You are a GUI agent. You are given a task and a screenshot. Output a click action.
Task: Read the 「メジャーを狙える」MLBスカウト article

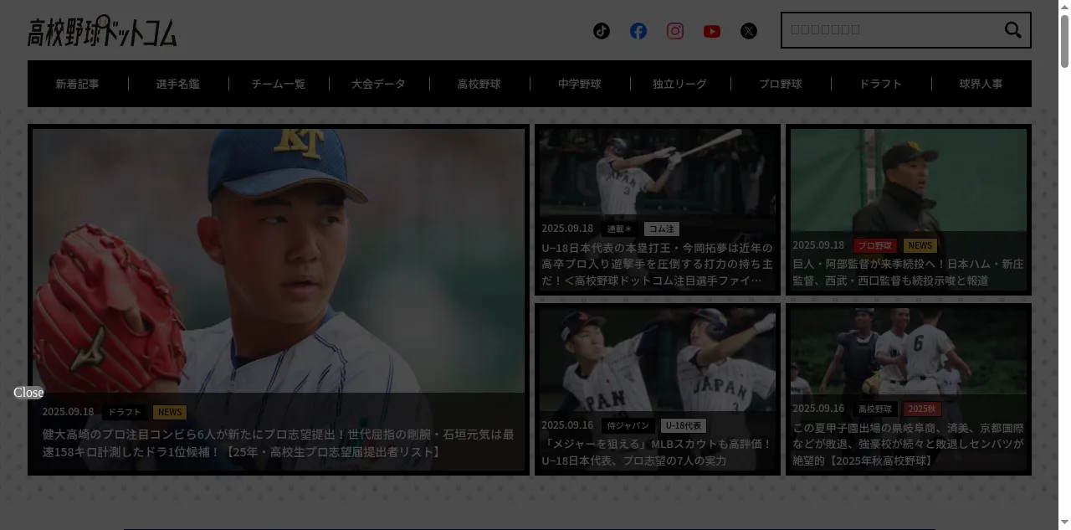[x=658, y=452]
